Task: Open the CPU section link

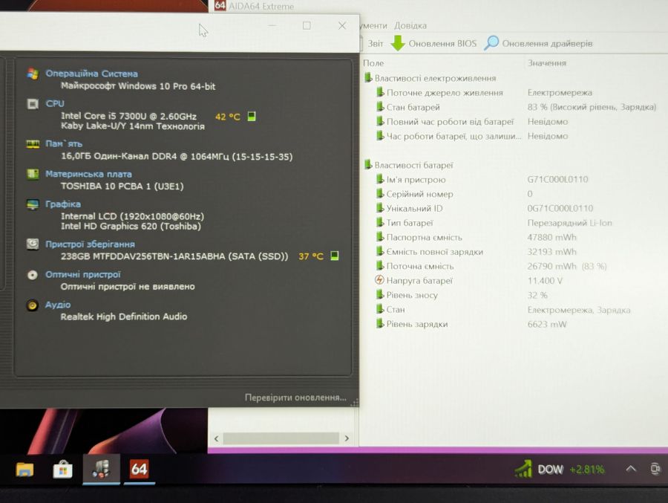Action: [55, 104]
